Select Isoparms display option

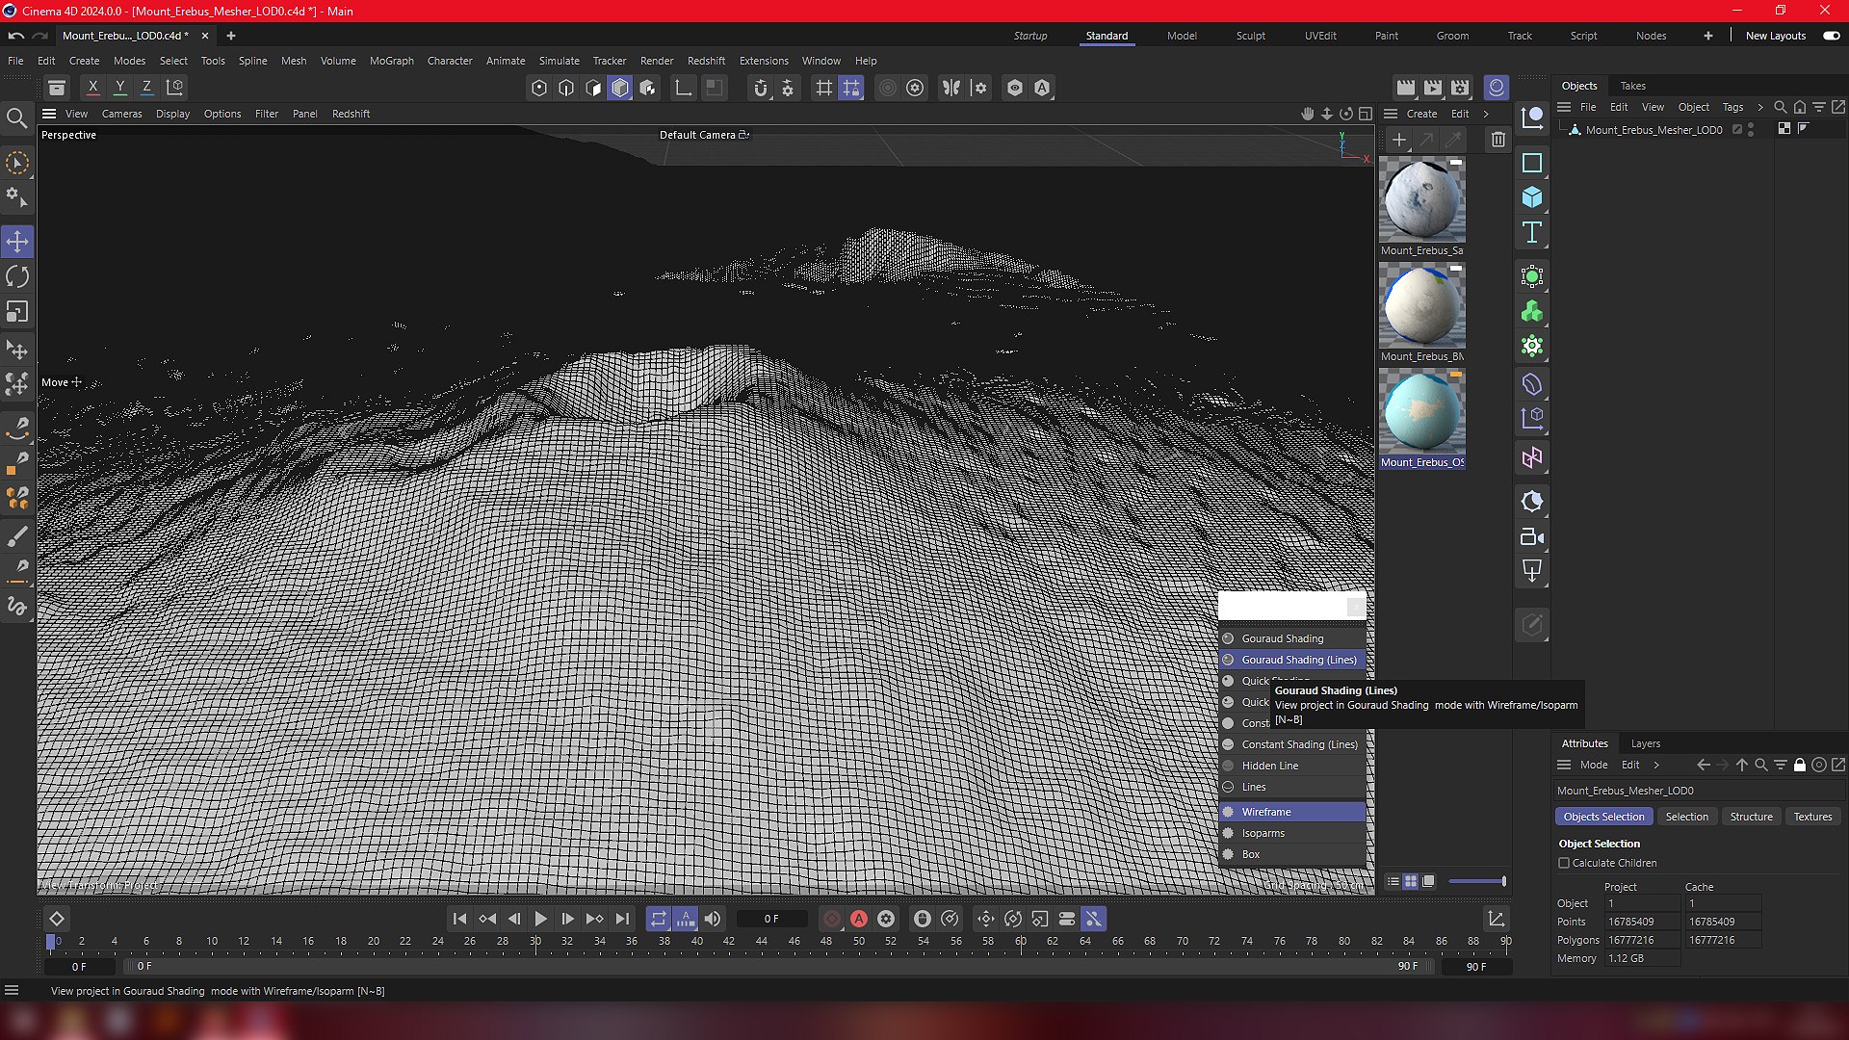click(1292, 833)
